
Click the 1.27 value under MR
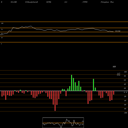pyautogui.click(x=119, y=73)
